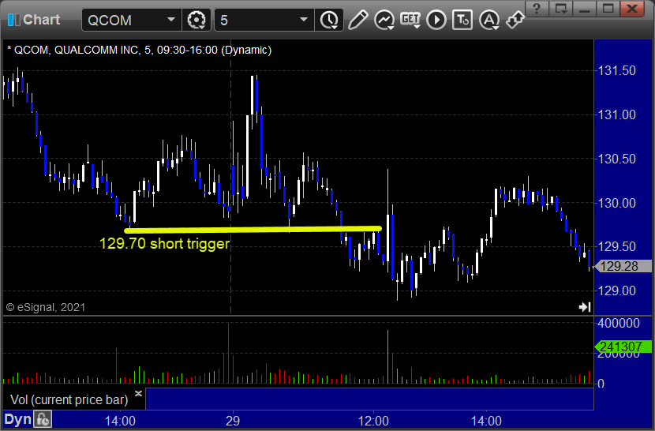The height and width of the screenshot is (431, 655).
Task: Maximize the chart window
Action: point(608,9)
